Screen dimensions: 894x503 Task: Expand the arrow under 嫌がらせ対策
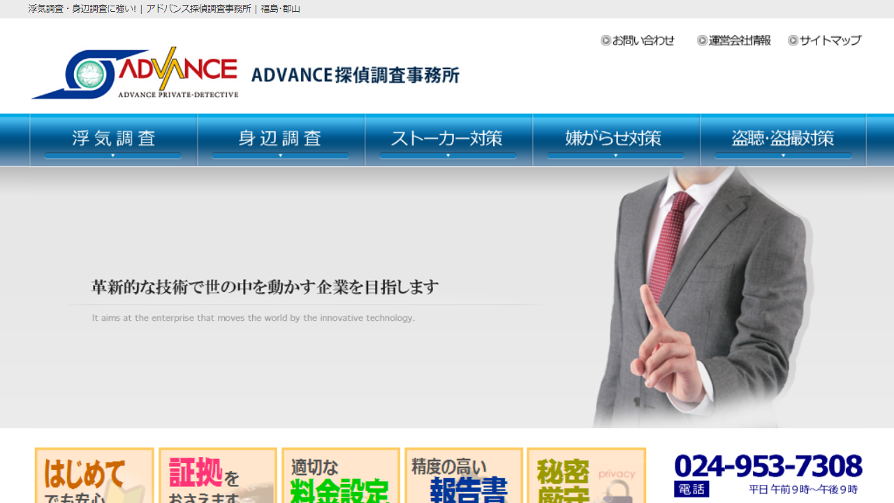pyautogui.click(x=616, y=156)
